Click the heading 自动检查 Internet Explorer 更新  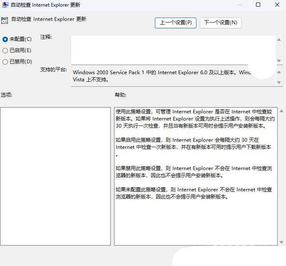click(49, 19)
